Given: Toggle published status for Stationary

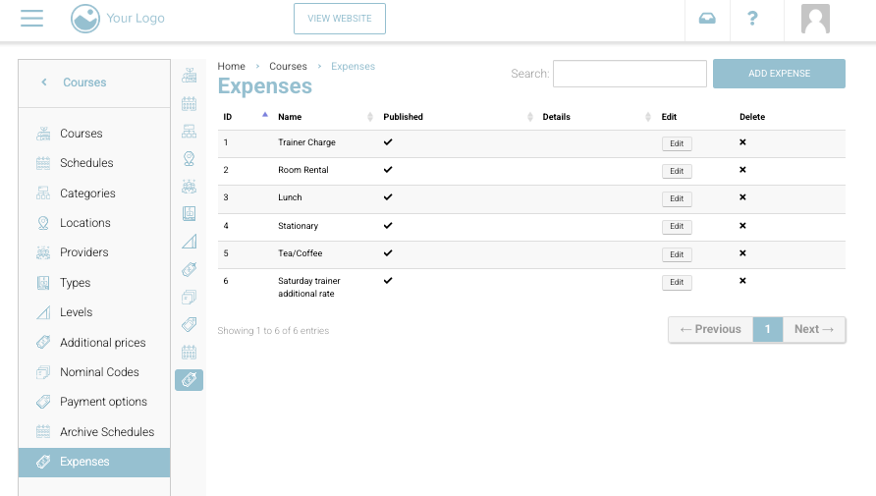Looking at the screenshot, I should pos(388,226).
